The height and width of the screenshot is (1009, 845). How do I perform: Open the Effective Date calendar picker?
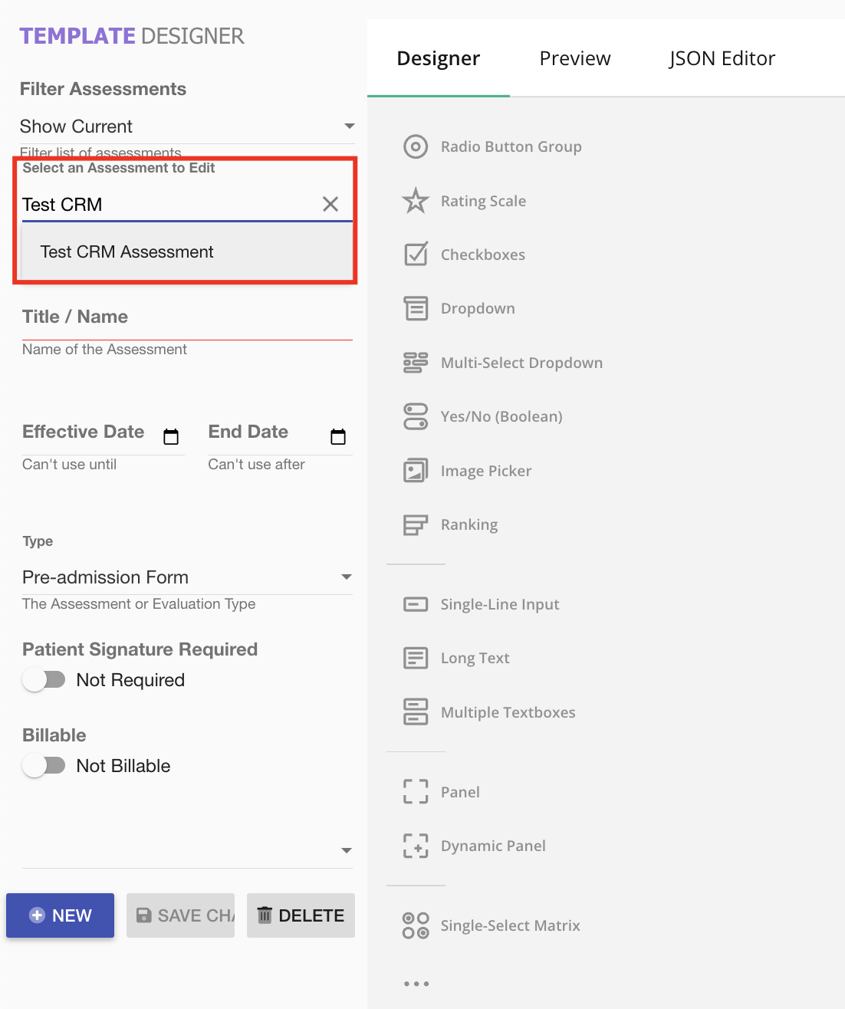[x=171, y=437]
